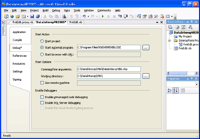The image size is (200, 139).
Task: Browse for the external program with ellipsis button
Action: 146,48
